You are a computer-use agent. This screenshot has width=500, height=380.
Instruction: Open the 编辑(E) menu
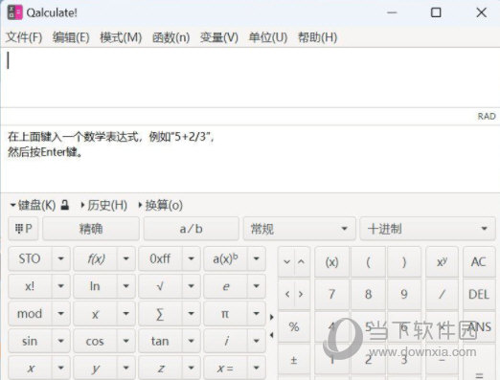[71, 37]
